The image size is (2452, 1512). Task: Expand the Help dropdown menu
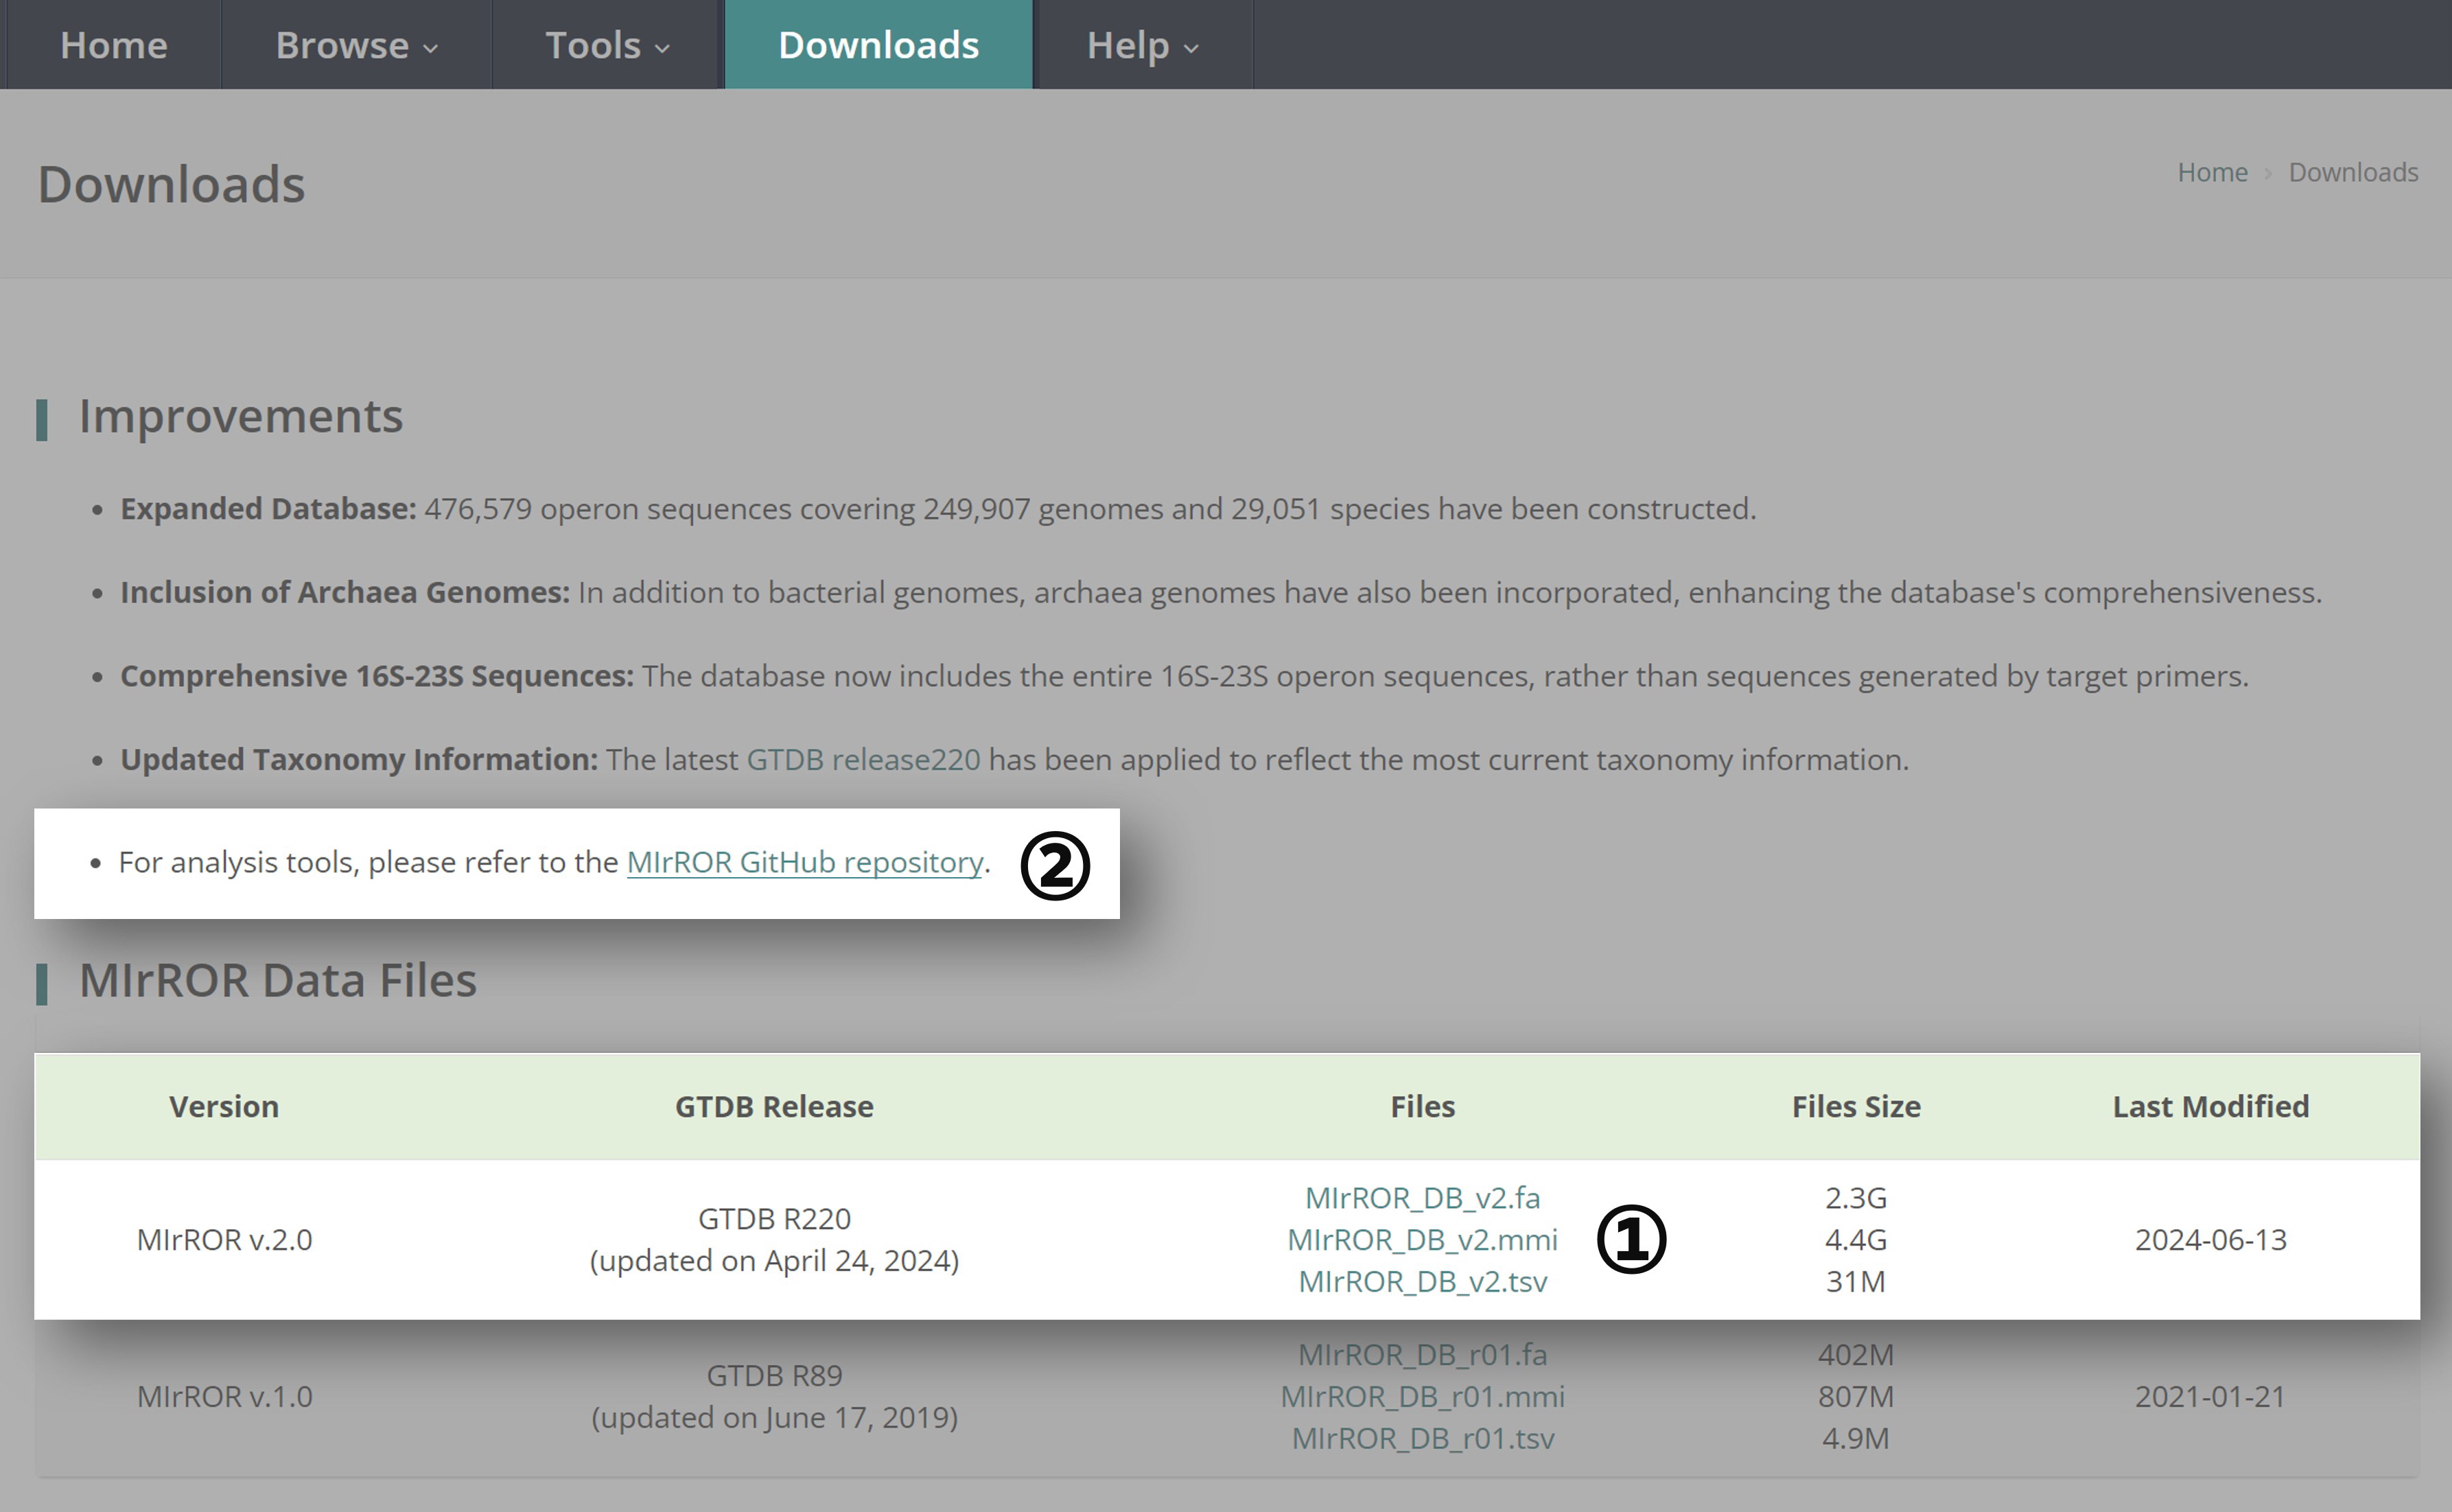coord(1141,45)
